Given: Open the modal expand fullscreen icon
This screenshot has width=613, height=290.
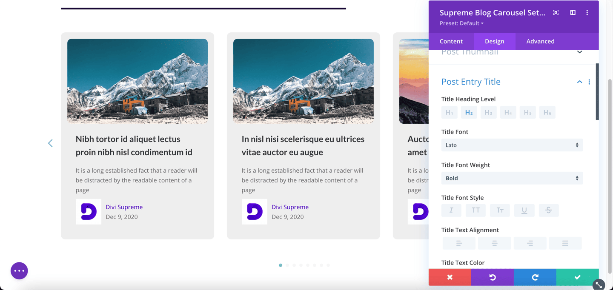Looking at the screenshot, I should [556, 12].
